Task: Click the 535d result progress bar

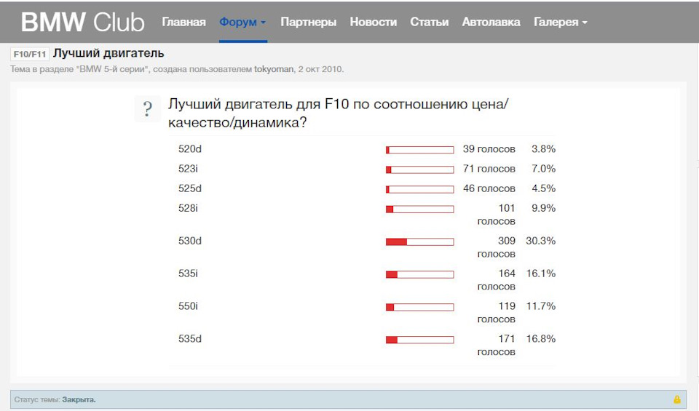Action: (x=420, y=340)
